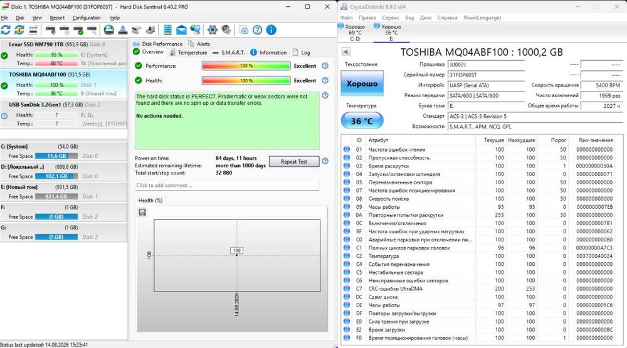Click the speaker sound toolbar icon
627x348 pixels.
point(226,29)
